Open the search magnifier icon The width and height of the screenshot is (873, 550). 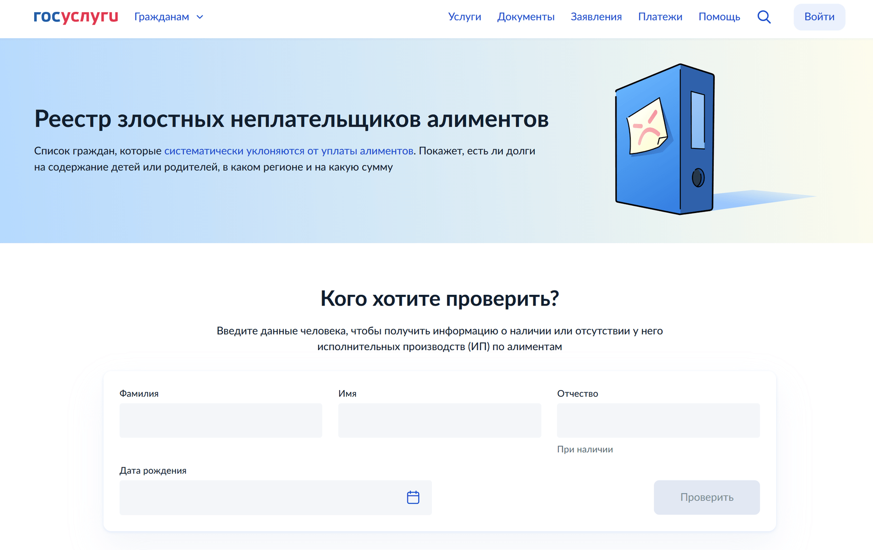[764, 17]
